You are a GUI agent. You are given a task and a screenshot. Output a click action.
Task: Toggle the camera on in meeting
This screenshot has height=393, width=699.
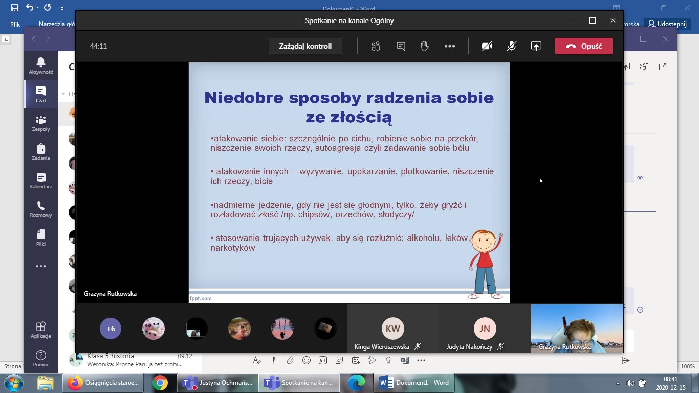click(x=487, y=47)
